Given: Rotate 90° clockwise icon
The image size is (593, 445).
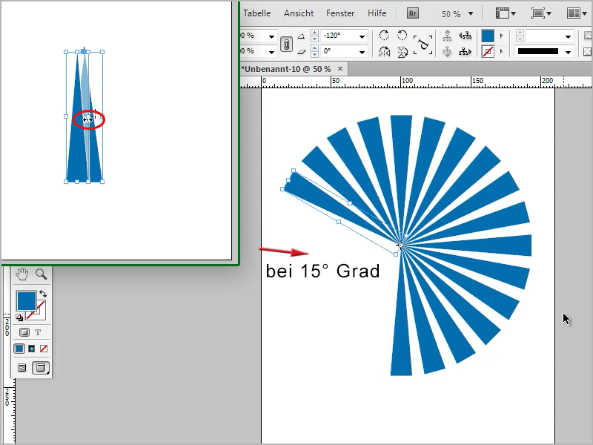Looking at the screenshot, I should tap(384, 36).
